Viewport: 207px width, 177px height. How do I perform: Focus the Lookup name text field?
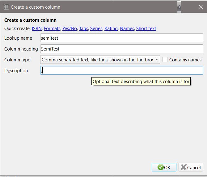coord(121,38)
